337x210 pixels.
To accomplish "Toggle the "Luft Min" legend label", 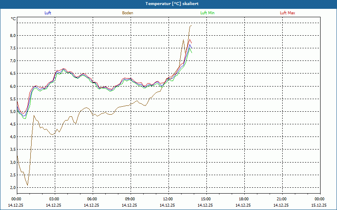I will pos(207,13).
